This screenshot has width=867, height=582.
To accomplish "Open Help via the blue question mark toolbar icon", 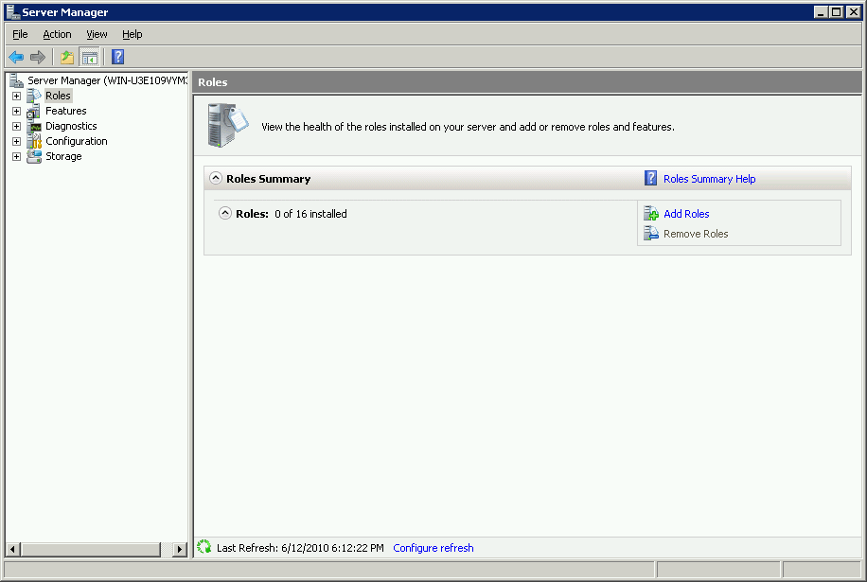I will coord(116,57).
